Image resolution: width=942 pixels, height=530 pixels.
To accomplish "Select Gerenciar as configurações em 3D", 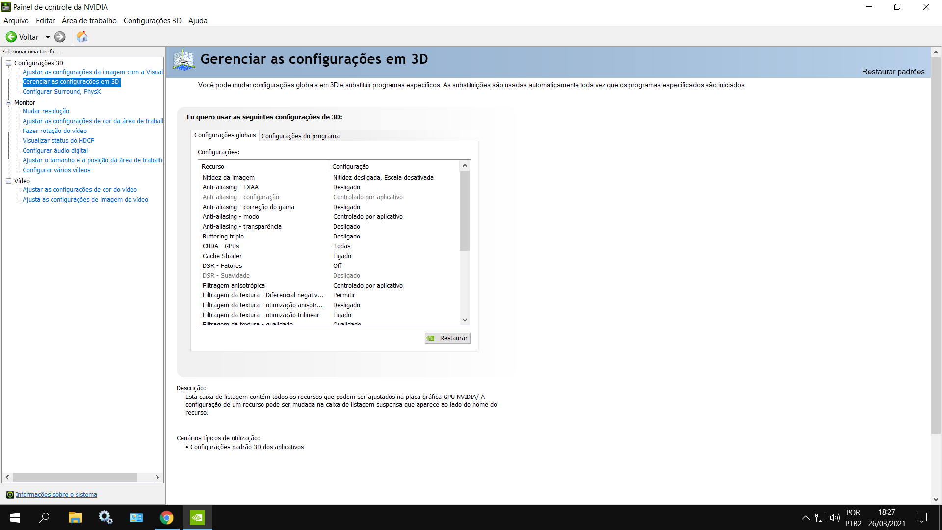I will pyautogui.click(x=71, y=82).
